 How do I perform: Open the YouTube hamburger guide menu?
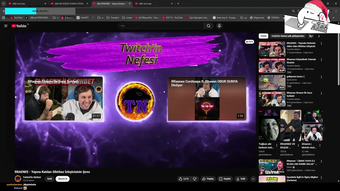coord(6,26)
